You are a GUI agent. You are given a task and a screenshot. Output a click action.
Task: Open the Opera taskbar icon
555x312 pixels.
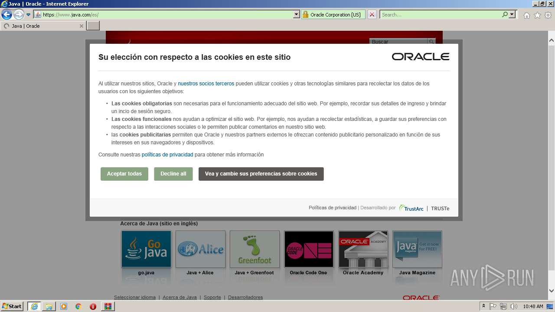(x=93, y=306)
